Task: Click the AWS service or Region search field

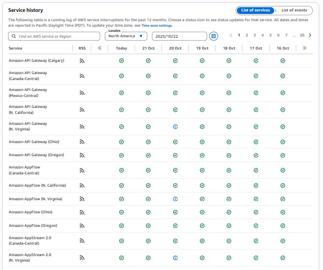Action: (x=54, y=36)
